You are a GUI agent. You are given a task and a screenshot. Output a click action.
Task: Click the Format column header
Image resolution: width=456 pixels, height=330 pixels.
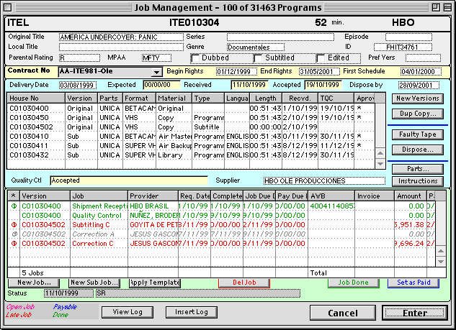pos(139,98)
